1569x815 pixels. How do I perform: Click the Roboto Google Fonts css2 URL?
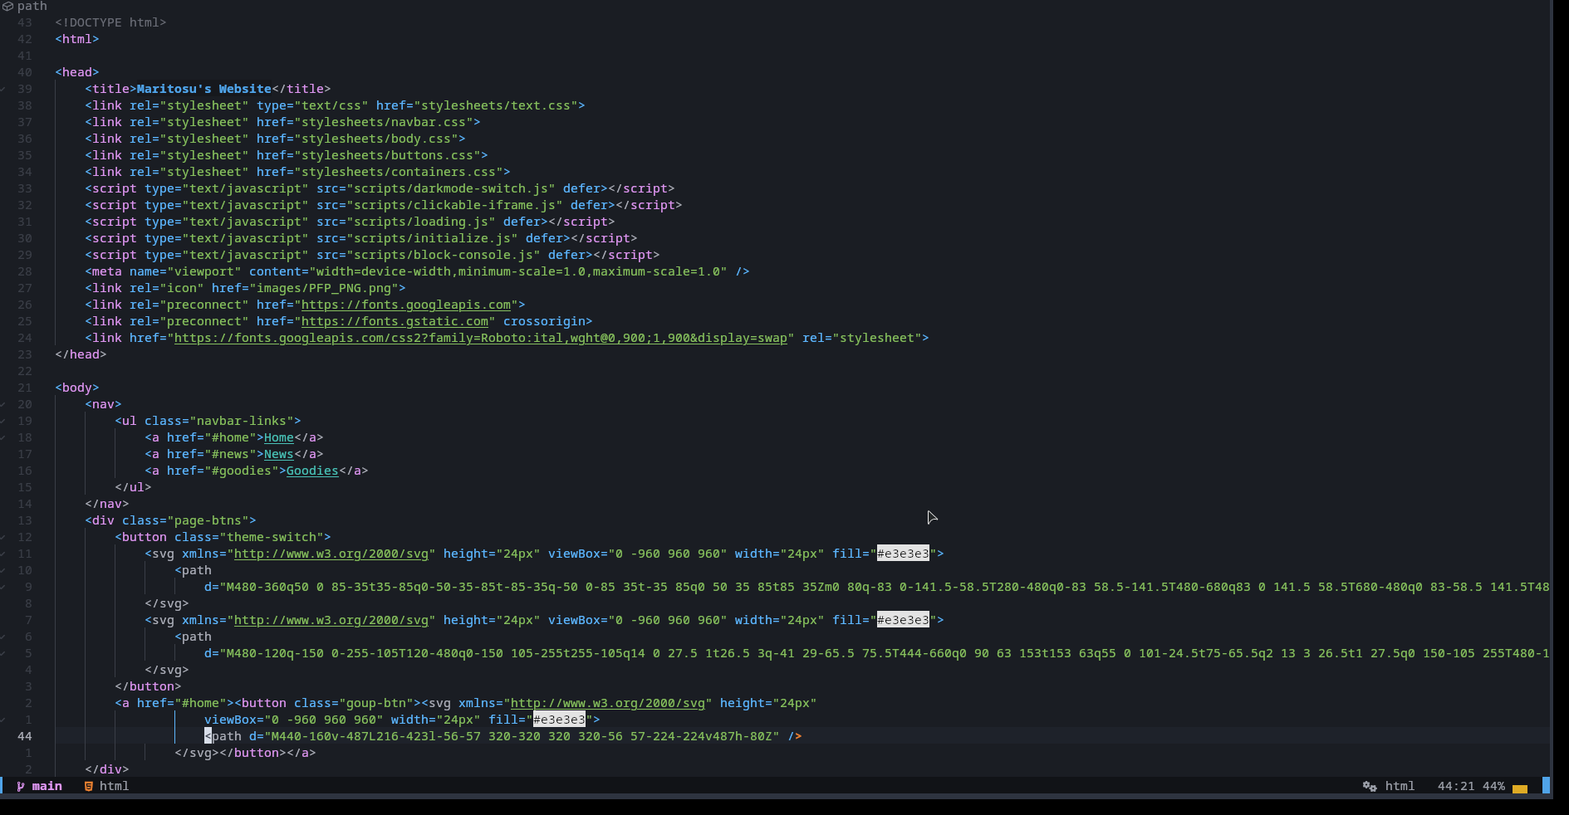pos(480,338)
